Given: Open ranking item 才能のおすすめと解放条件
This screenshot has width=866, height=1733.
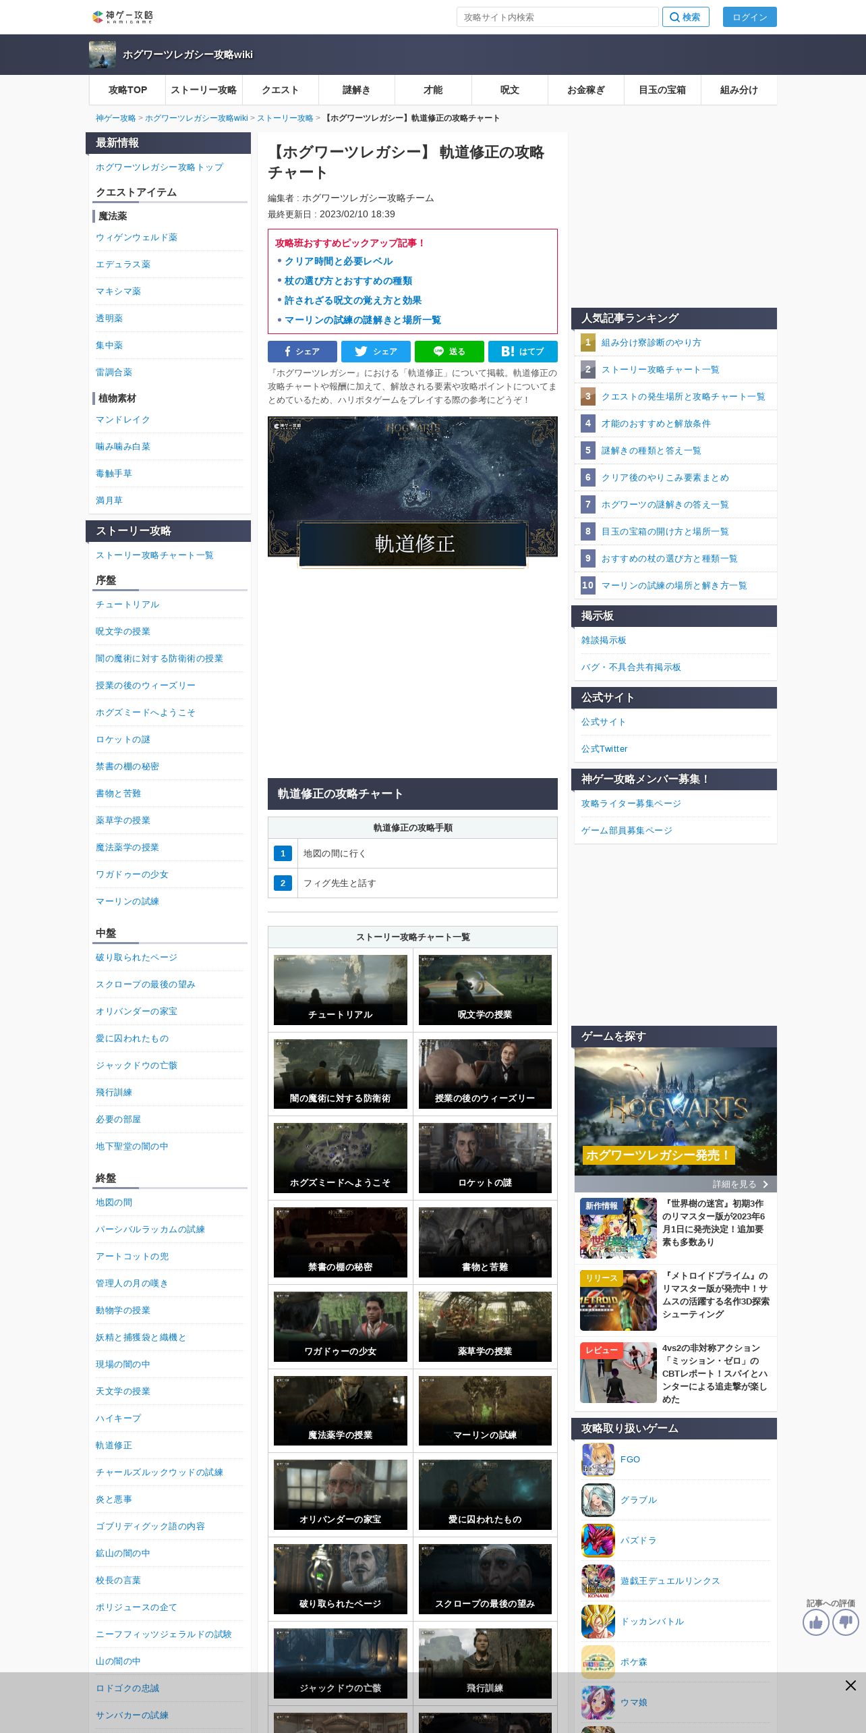Looking at the screenshot, I should click(x=656, y=424).
